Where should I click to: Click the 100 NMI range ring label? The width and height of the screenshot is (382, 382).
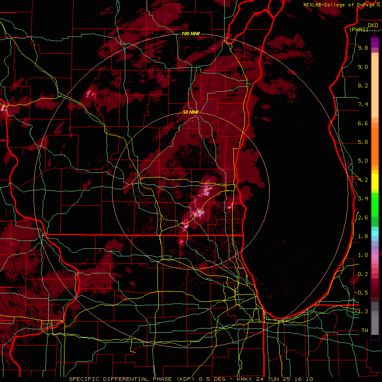click(x=191, y=34)
